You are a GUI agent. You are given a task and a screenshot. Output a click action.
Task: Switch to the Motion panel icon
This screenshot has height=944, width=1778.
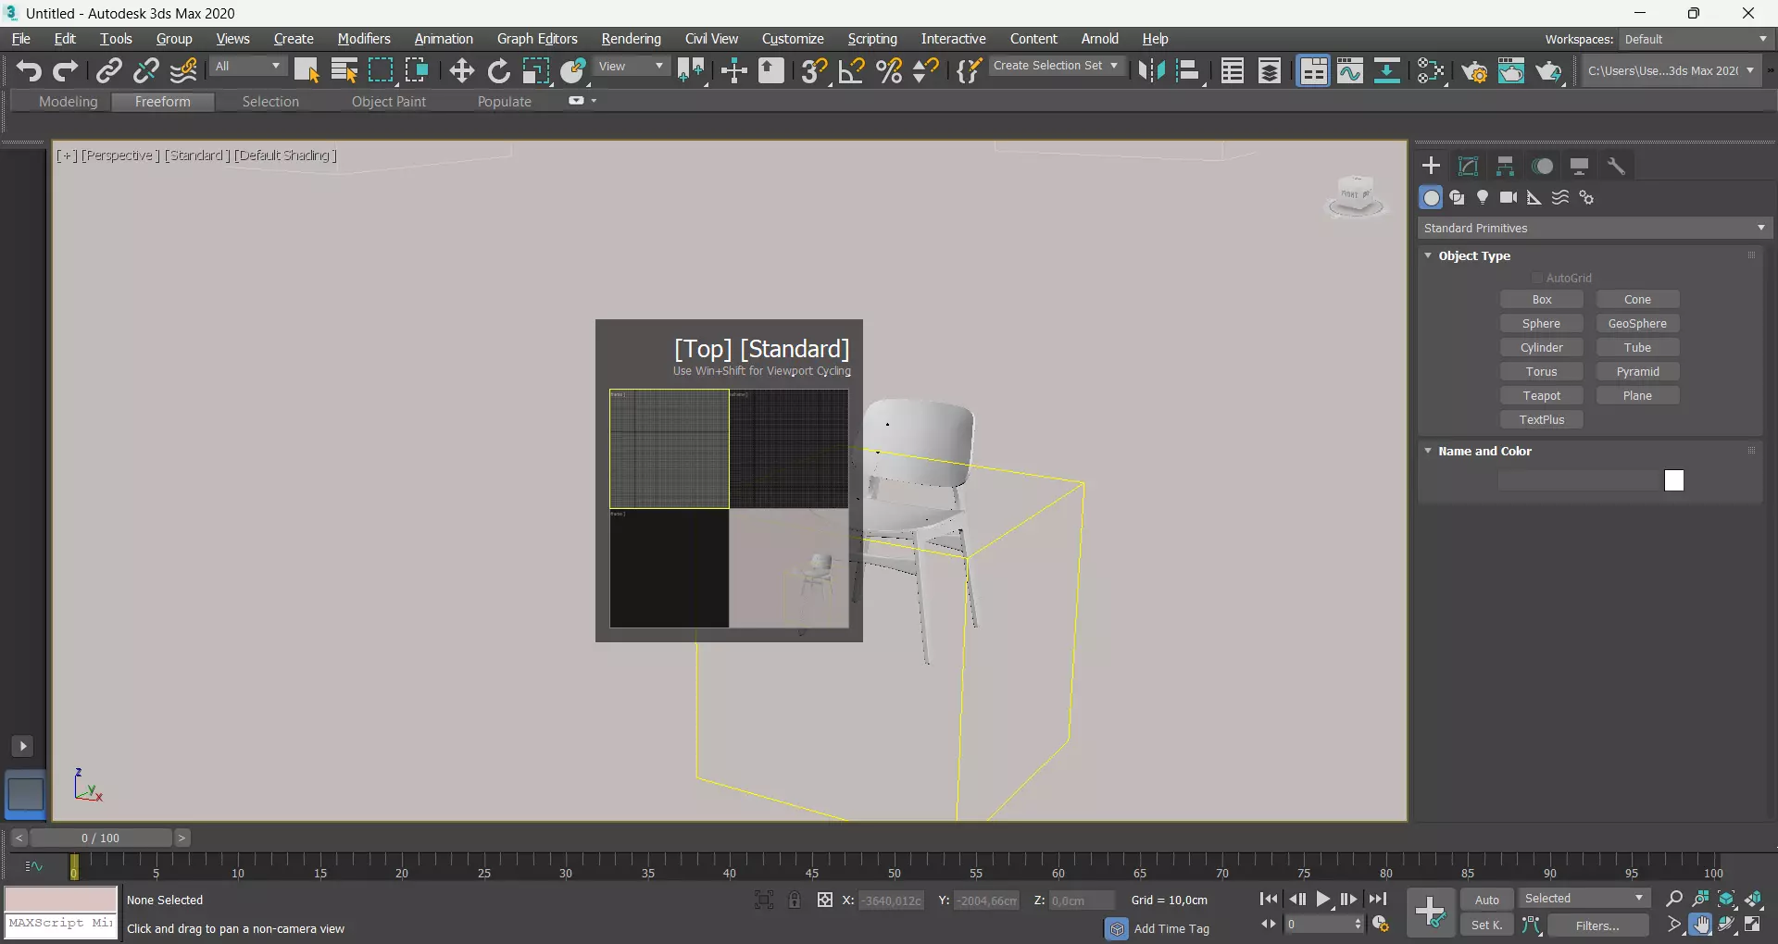tap(1542, 166)
